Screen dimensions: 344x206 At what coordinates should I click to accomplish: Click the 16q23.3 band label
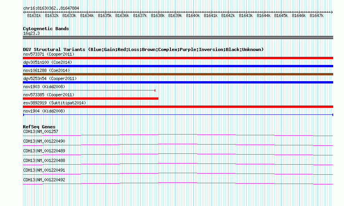pyautogui.click(x=32, y=33)
